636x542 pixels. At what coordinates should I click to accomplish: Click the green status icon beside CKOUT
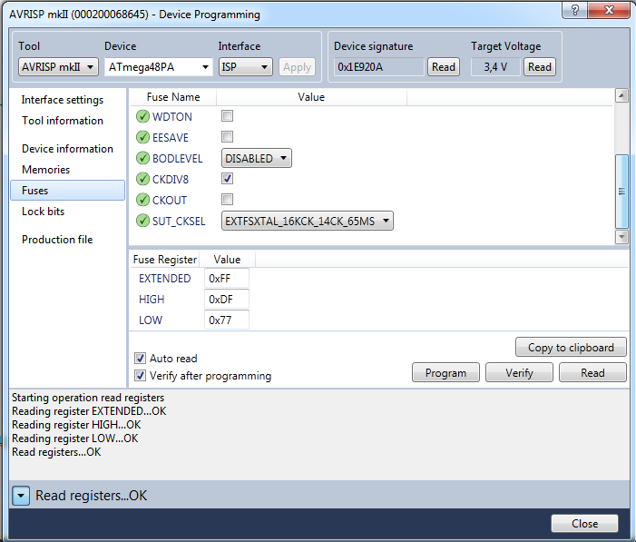[142, 200]
